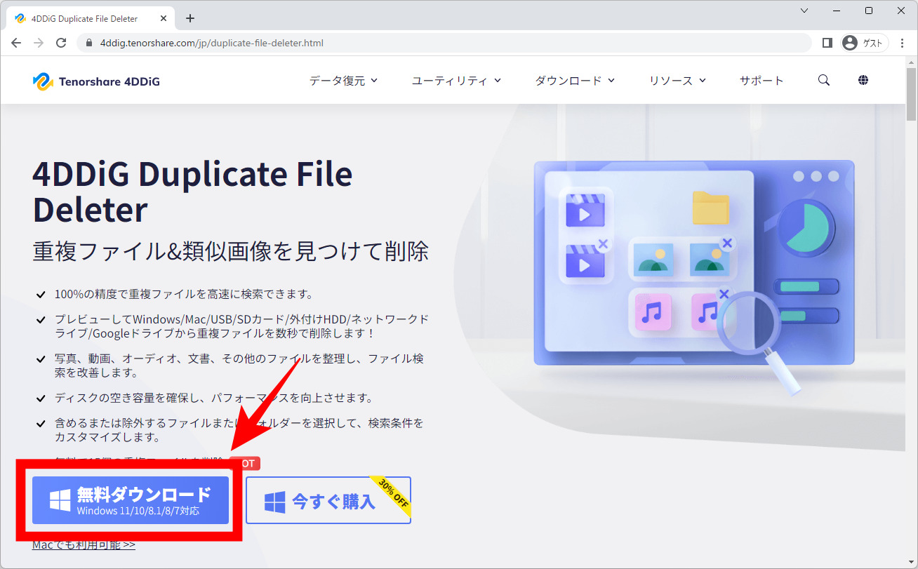
Task: Open the browser side panel icon
Action: point(827,42)
